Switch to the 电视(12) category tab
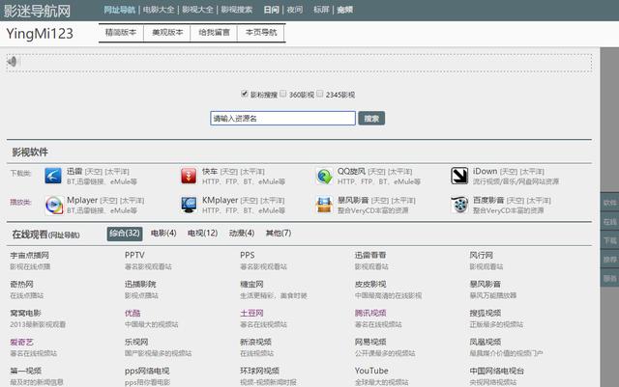 (x=202, y=234)
